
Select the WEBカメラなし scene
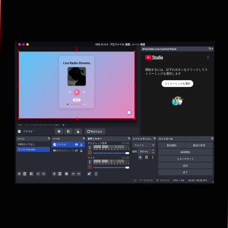click(x=33, y=144)
